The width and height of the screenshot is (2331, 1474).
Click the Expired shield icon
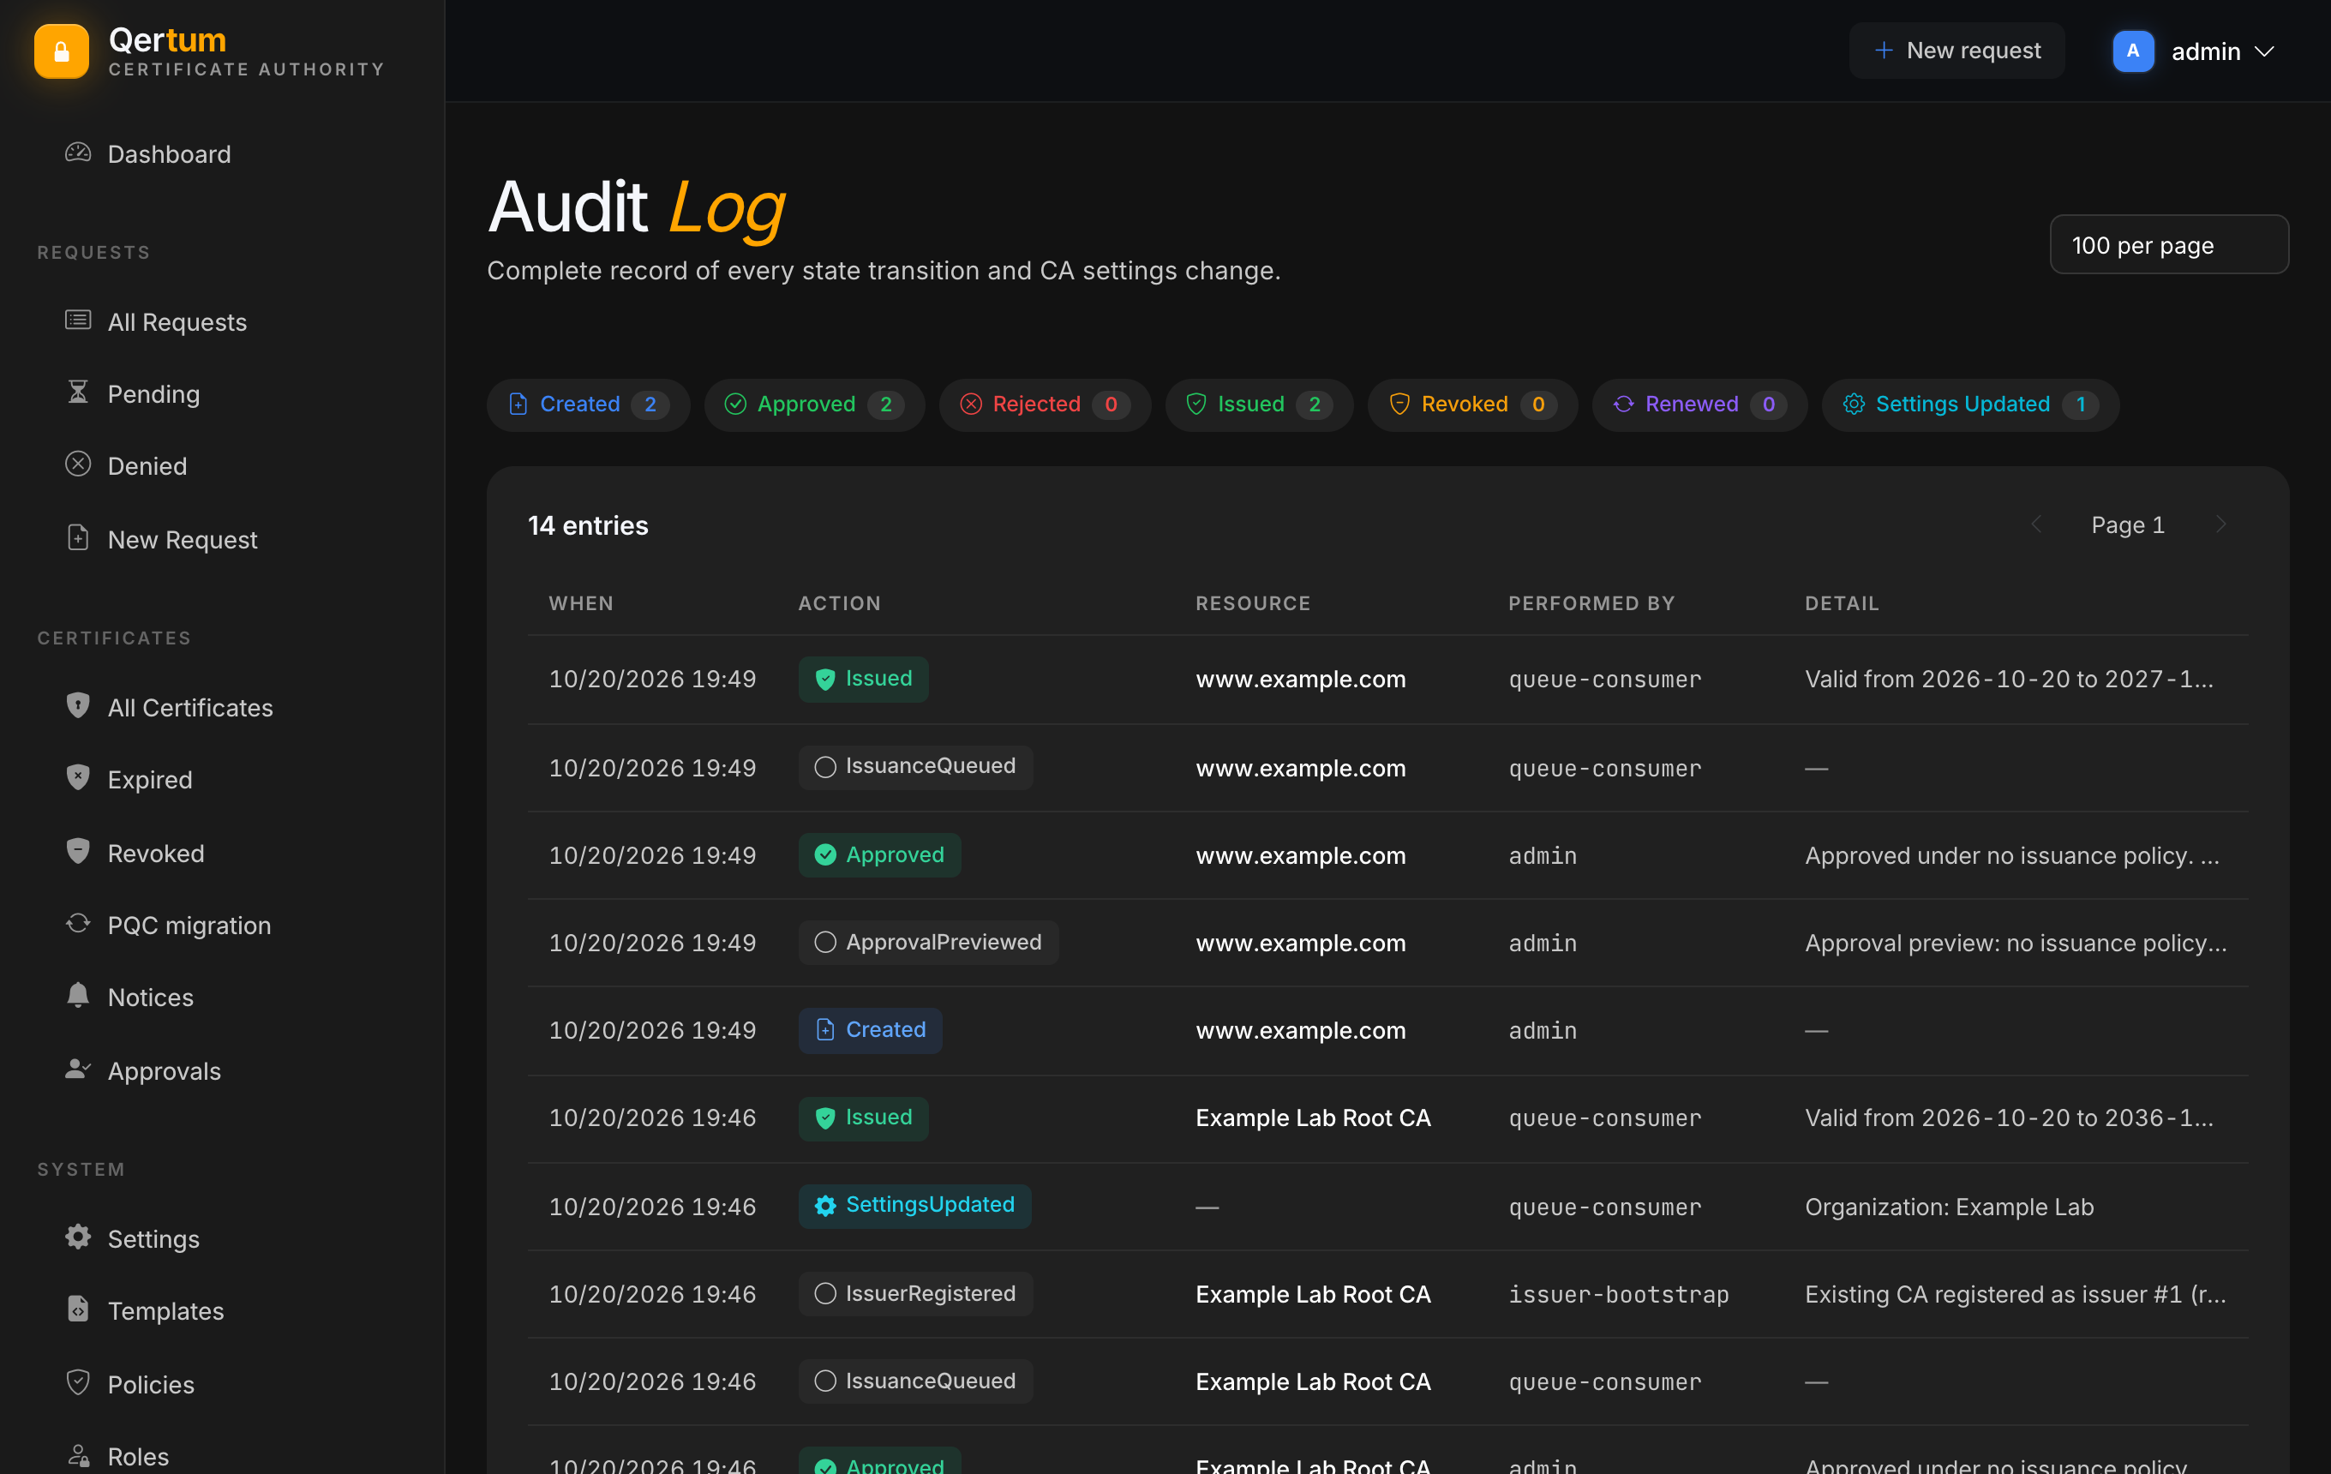click(x=77, y=778)
